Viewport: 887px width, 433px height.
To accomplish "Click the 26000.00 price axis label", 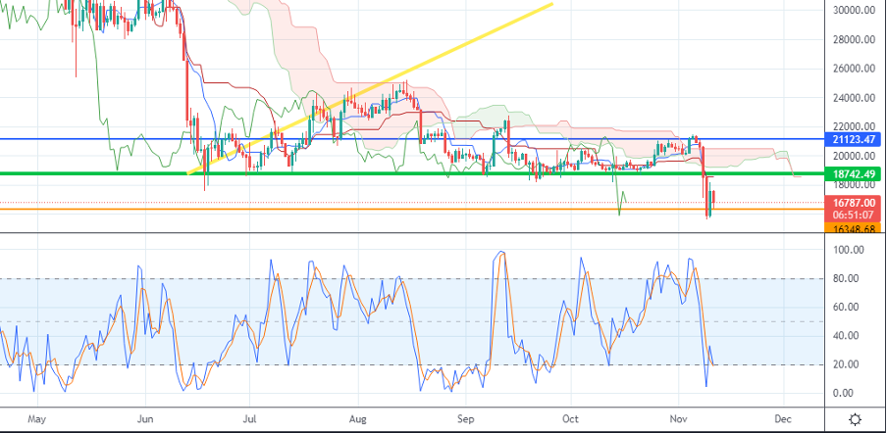I will click(x=855, y=69).
